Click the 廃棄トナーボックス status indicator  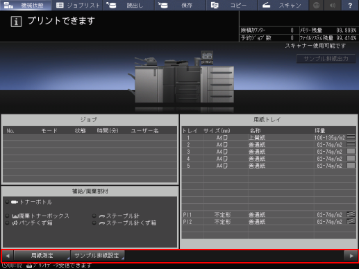click(7, 216)
